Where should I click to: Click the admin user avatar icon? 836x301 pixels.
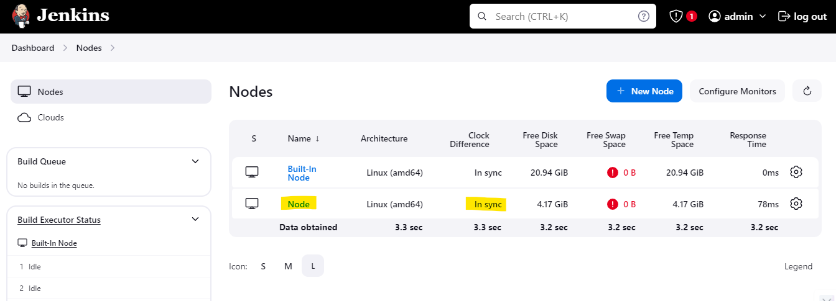[715, 17]
